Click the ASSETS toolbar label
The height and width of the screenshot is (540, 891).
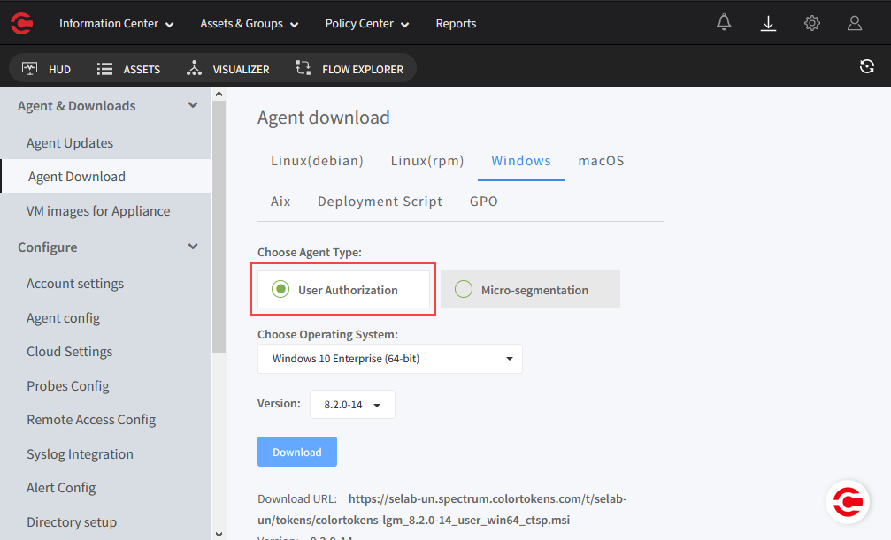pos(142,69)
